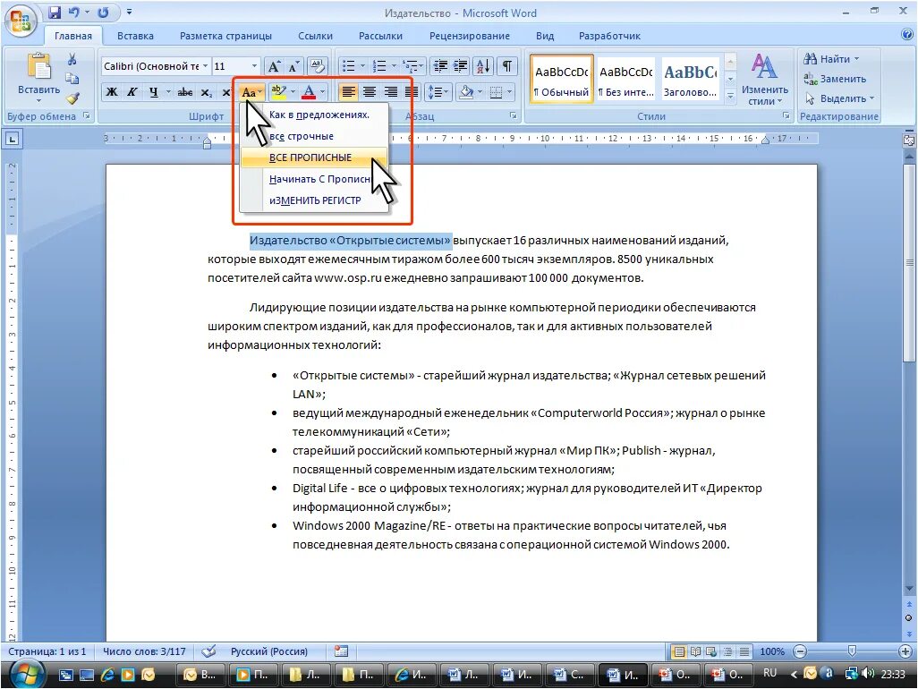Apply the Без интервала style
This screenshot has width=918, height=689.
pyautogui.click(x=625, y=81)
